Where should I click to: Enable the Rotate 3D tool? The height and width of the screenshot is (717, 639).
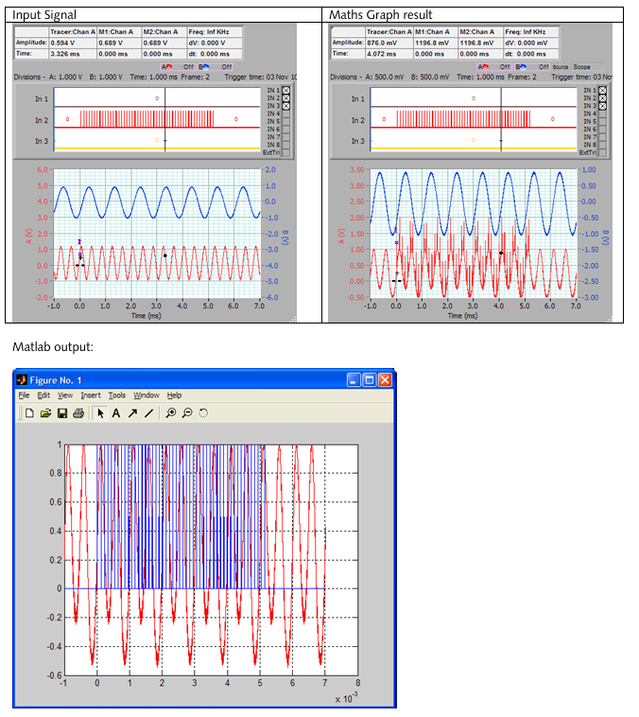[x=203, y=413]
